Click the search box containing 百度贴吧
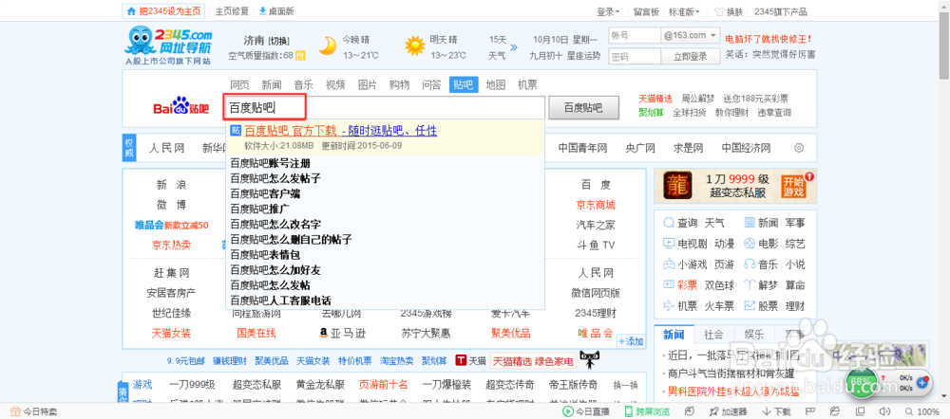The image size is (950, 419). coord(385,108)
